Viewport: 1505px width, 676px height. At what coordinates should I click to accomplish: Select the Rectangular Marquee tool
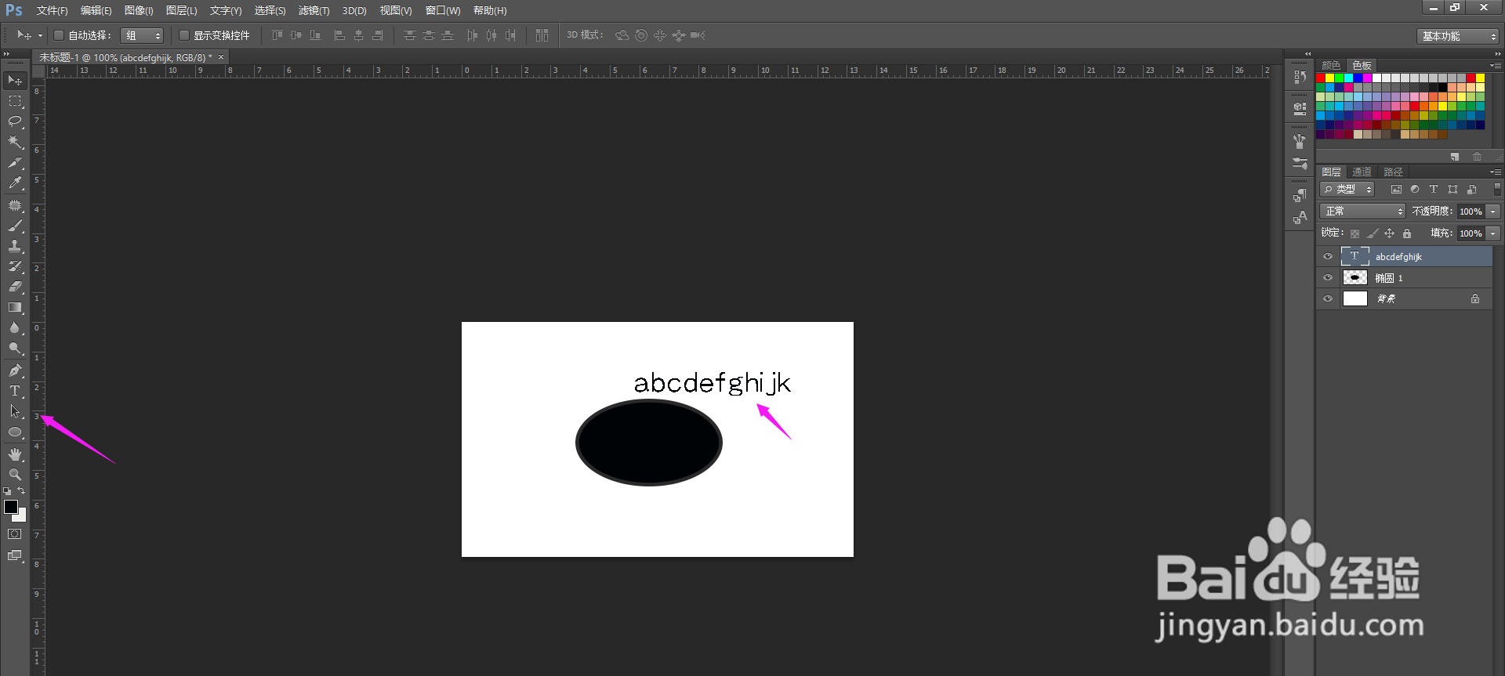(15, 101)
